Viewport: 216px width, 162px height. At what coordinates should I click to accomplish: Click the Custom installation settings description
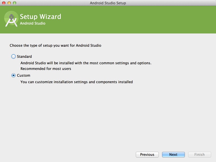coord(77,82)
